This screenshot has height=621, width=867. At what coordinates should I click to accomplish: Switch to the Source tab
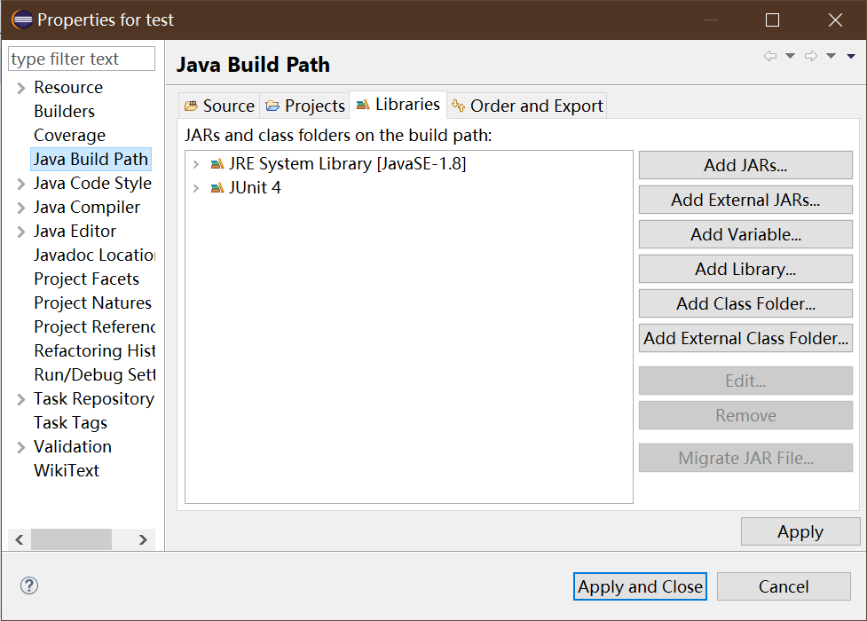click(219, 106)
